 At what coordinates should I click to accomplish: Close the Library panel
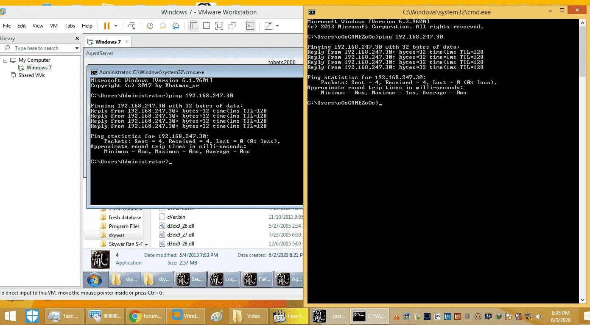click(x=77, y=38)
